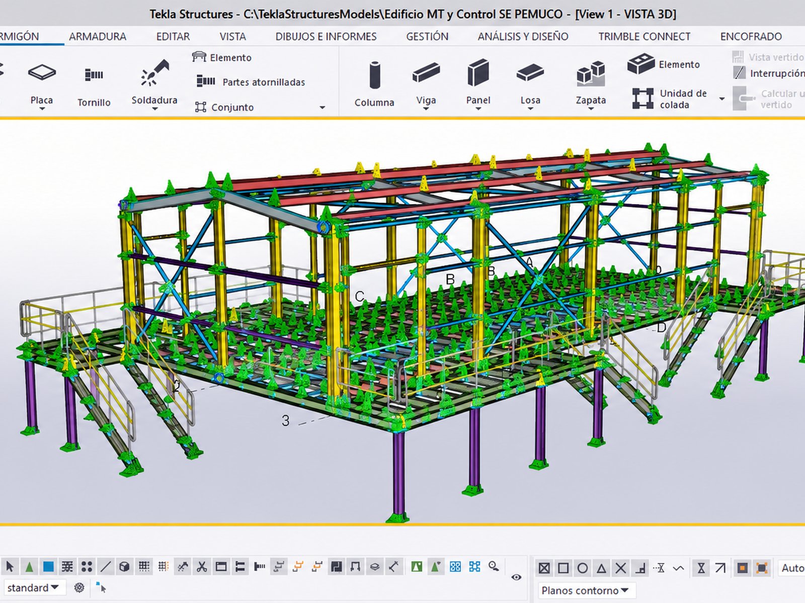805x603 pixels.
Task: Click the blue square selection switch
Action: coord(48,567)
